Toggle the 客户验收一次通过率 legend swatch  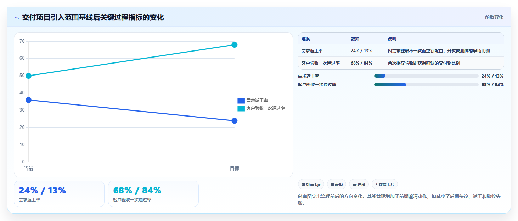coord(241,108)
